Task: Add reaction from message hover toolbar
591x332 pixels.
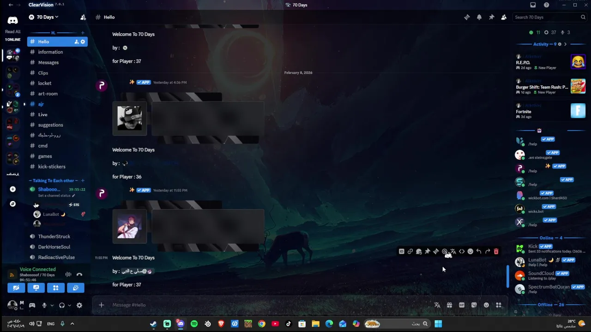Action: point(470,251)
